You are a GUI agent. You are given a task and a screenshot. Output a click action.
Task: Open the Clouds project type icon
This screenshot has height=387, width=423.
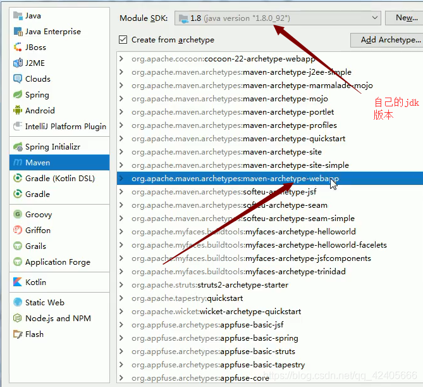(x=18, y=79)
